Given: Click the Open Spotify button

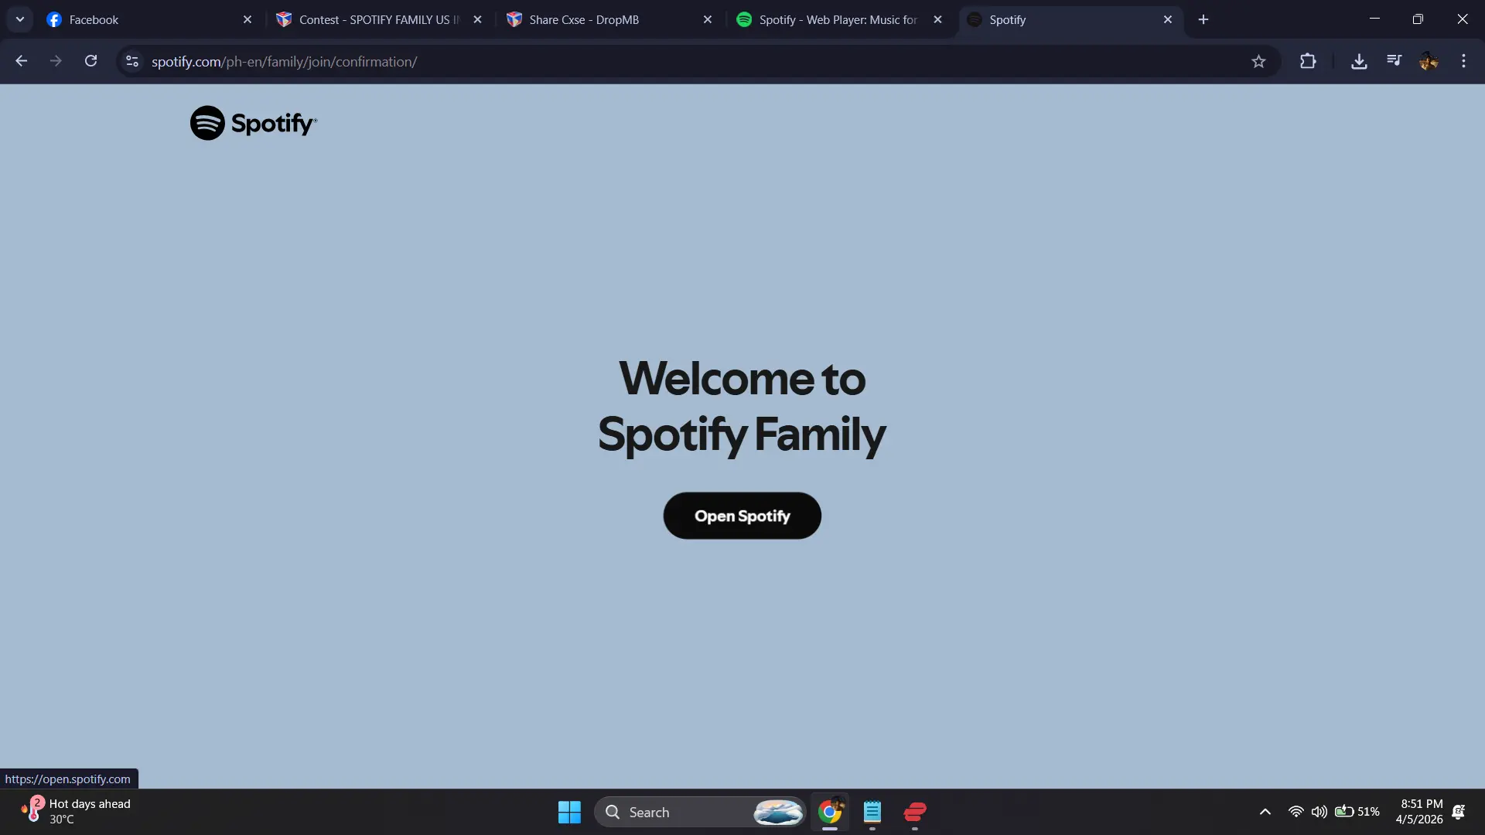Looking at the screenshot, I should coord(742,516).
